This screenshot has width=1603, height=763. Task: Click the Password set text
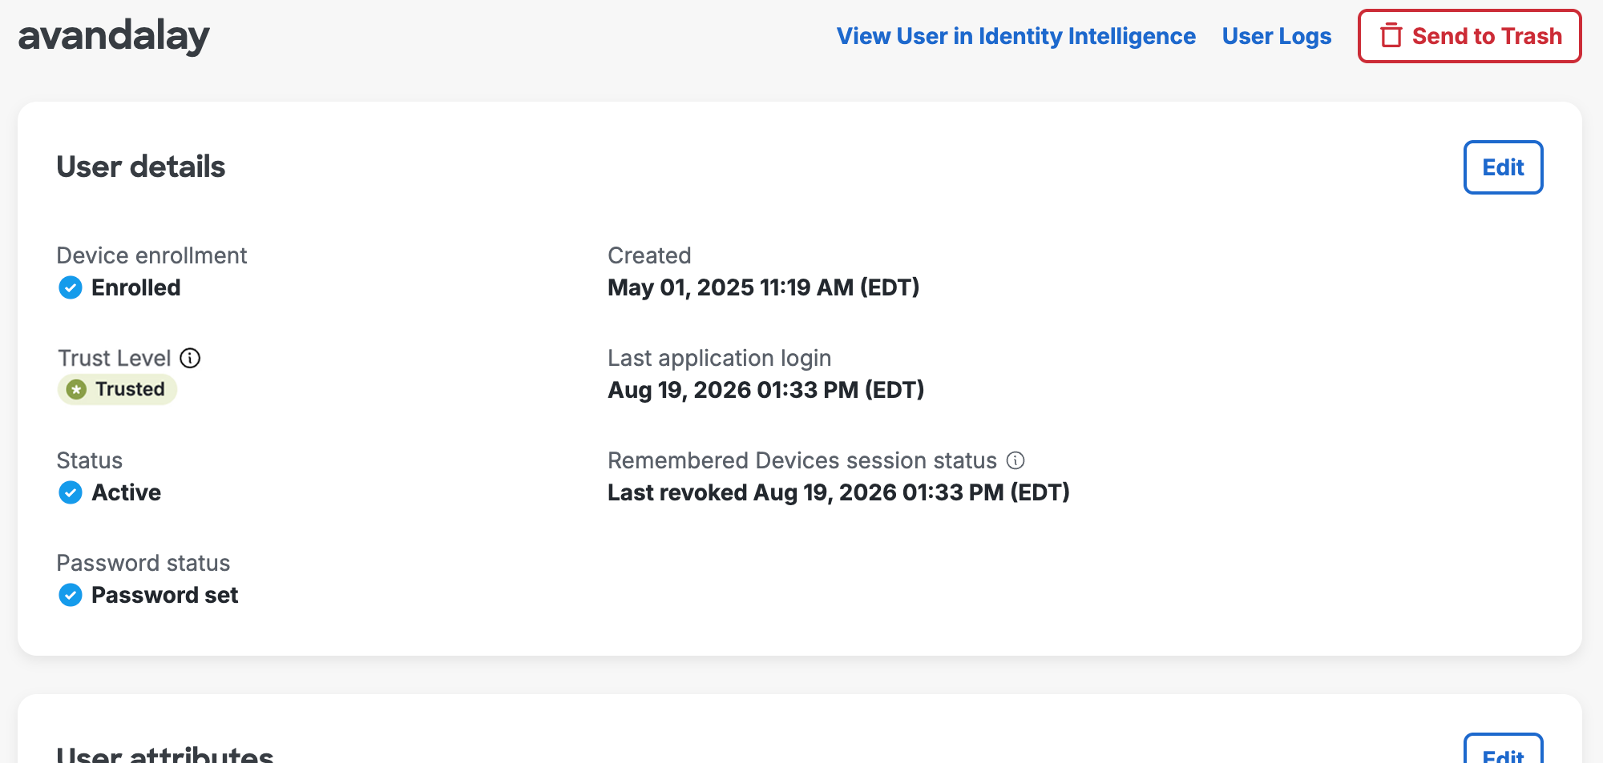(165, 595)
